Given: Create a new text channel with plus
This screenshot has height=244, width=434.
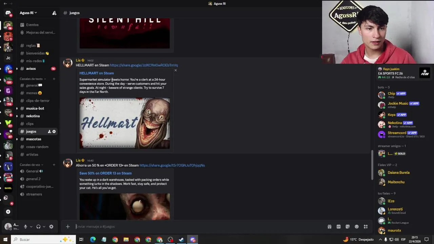Looking at the screenshot, I should tap(54, 79).
